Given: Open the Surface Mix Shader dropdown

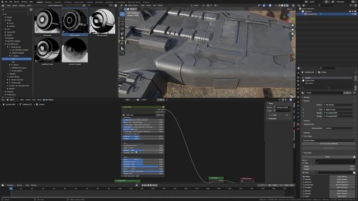Looking at the screenshot, I should point(338,105).
